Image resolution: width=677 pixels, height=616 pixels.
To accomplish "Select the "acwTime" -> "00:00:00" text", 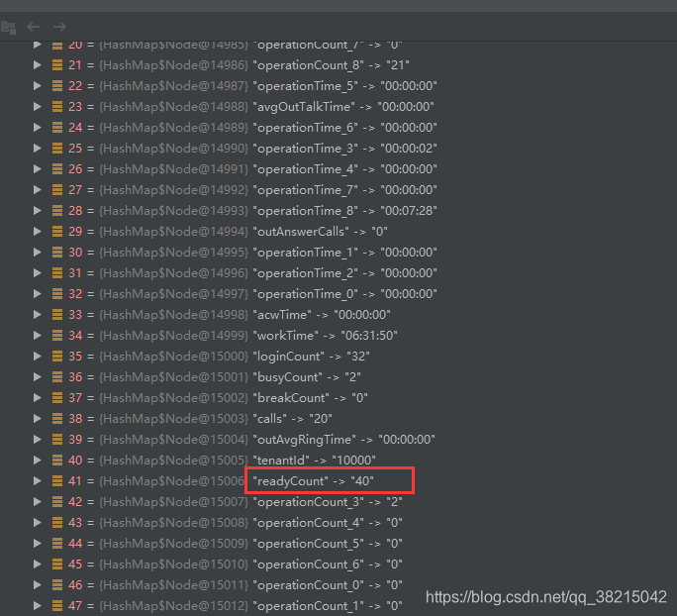I will tap(322, 315).
